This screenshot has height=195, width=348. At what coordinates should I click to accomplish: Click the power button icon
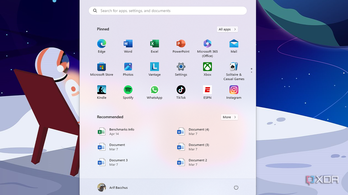tap(236, 187)
